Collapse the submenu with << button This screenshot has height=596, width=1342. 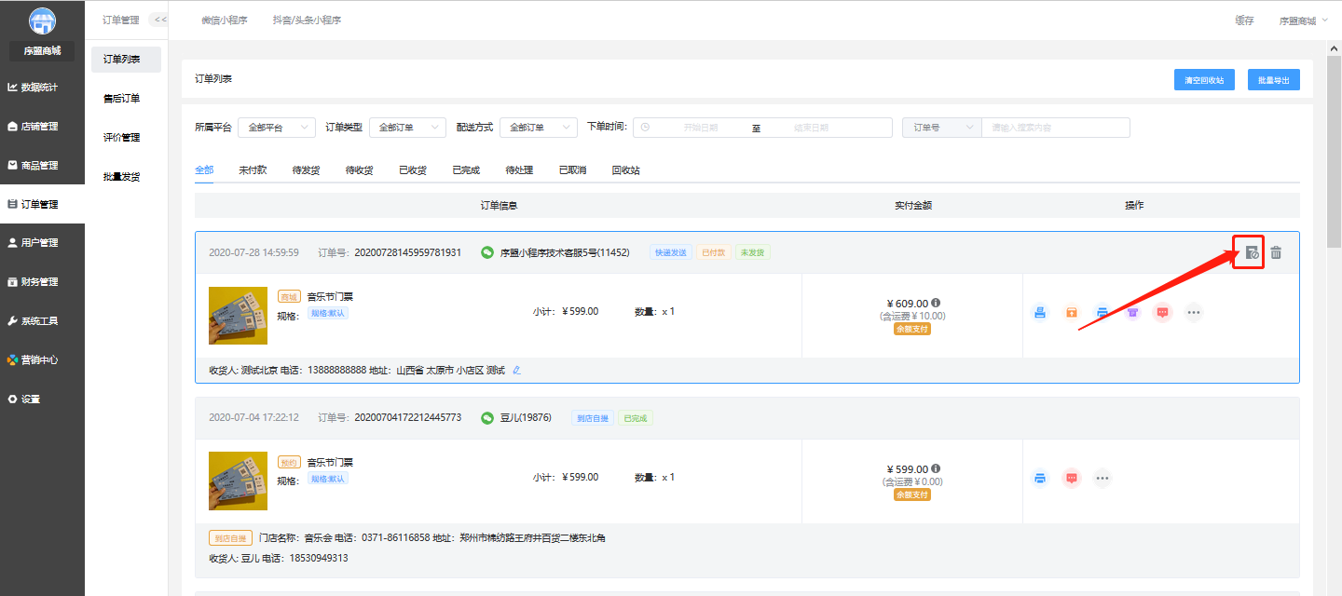click(159, 20)
